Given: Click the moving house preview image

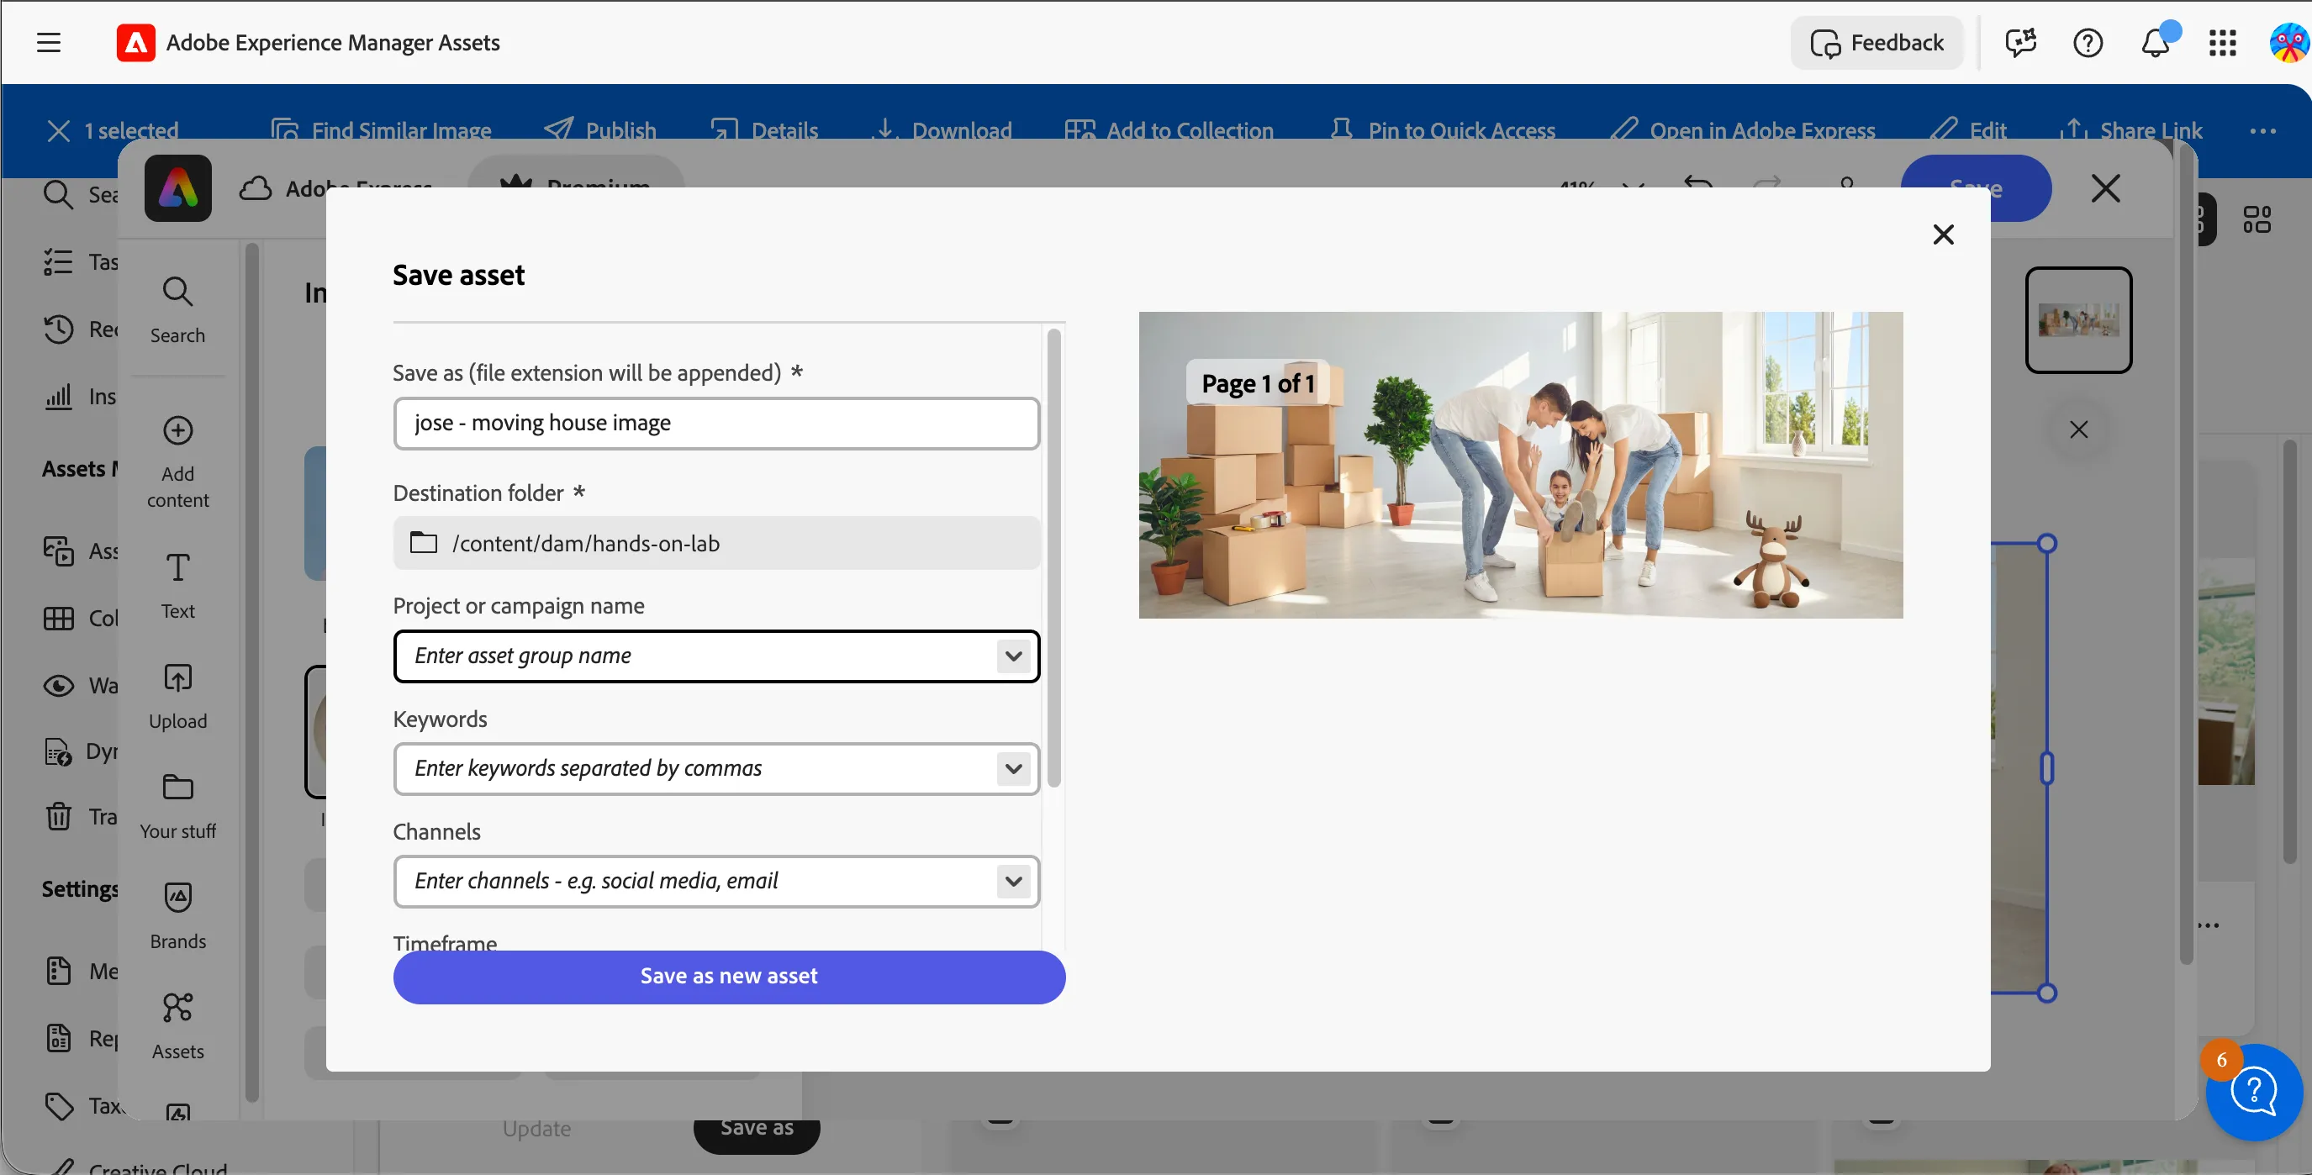Looking at the screenshot, I should click(1520, 465).
